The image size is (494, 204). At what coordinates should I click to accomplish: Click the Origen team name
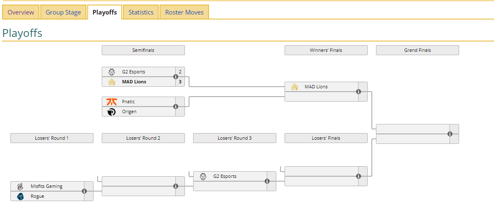pyautogui.click(x=129, y=112)
